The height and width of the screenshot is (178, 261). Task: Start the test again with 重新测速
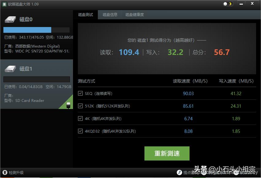click(x=167, y=153)
